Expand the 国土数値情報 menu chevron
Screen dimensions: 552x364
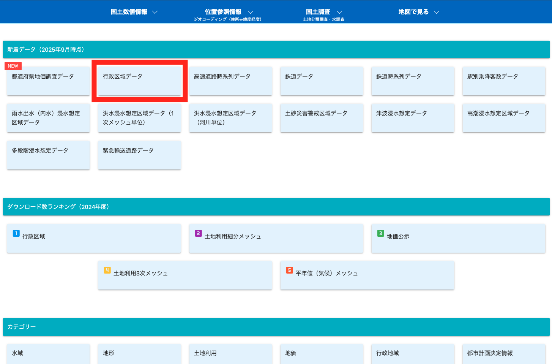(155, 12)
